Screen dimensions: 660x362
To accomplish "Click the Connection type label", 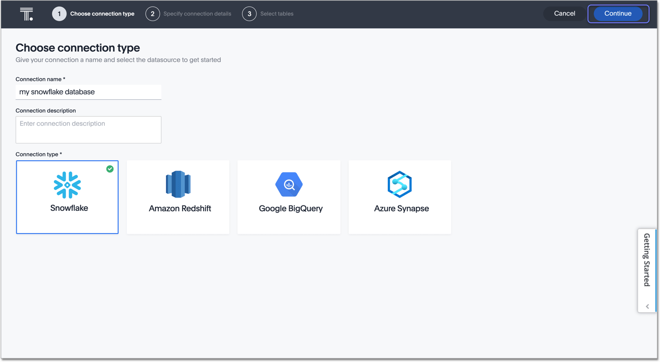I will (x=39, y=154).
